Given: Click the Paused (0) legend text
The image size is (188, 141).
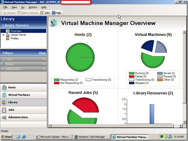Looking at the screenshot, I should point(170,76).
